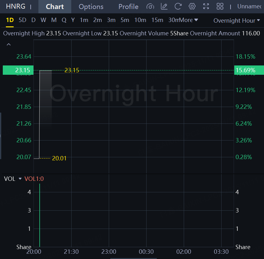Open the multi-chart grid layout icon
The image size is (264, 259).
click(x=220, y=7)
